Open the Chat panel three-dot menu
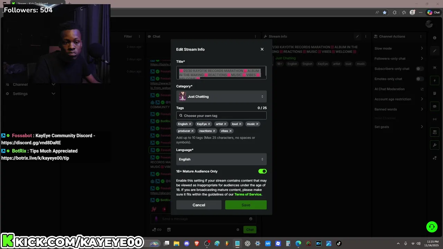The height and width of the screenshot is (249, 443). tap(256, 36)
